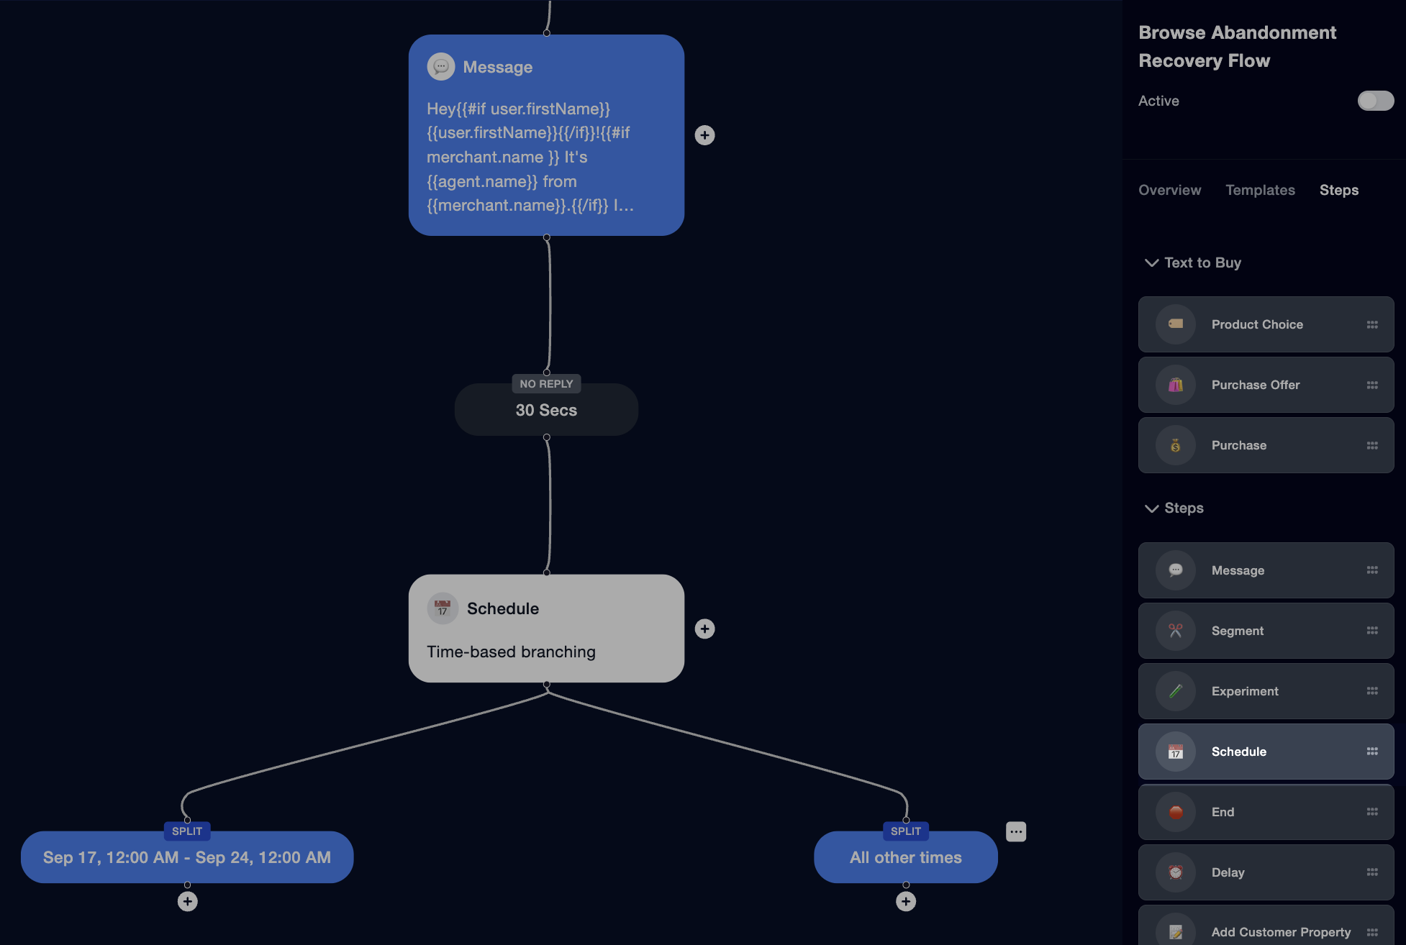Grab the Delay step drag handle
This screenshot has height=945, width=1406.
1372,872
